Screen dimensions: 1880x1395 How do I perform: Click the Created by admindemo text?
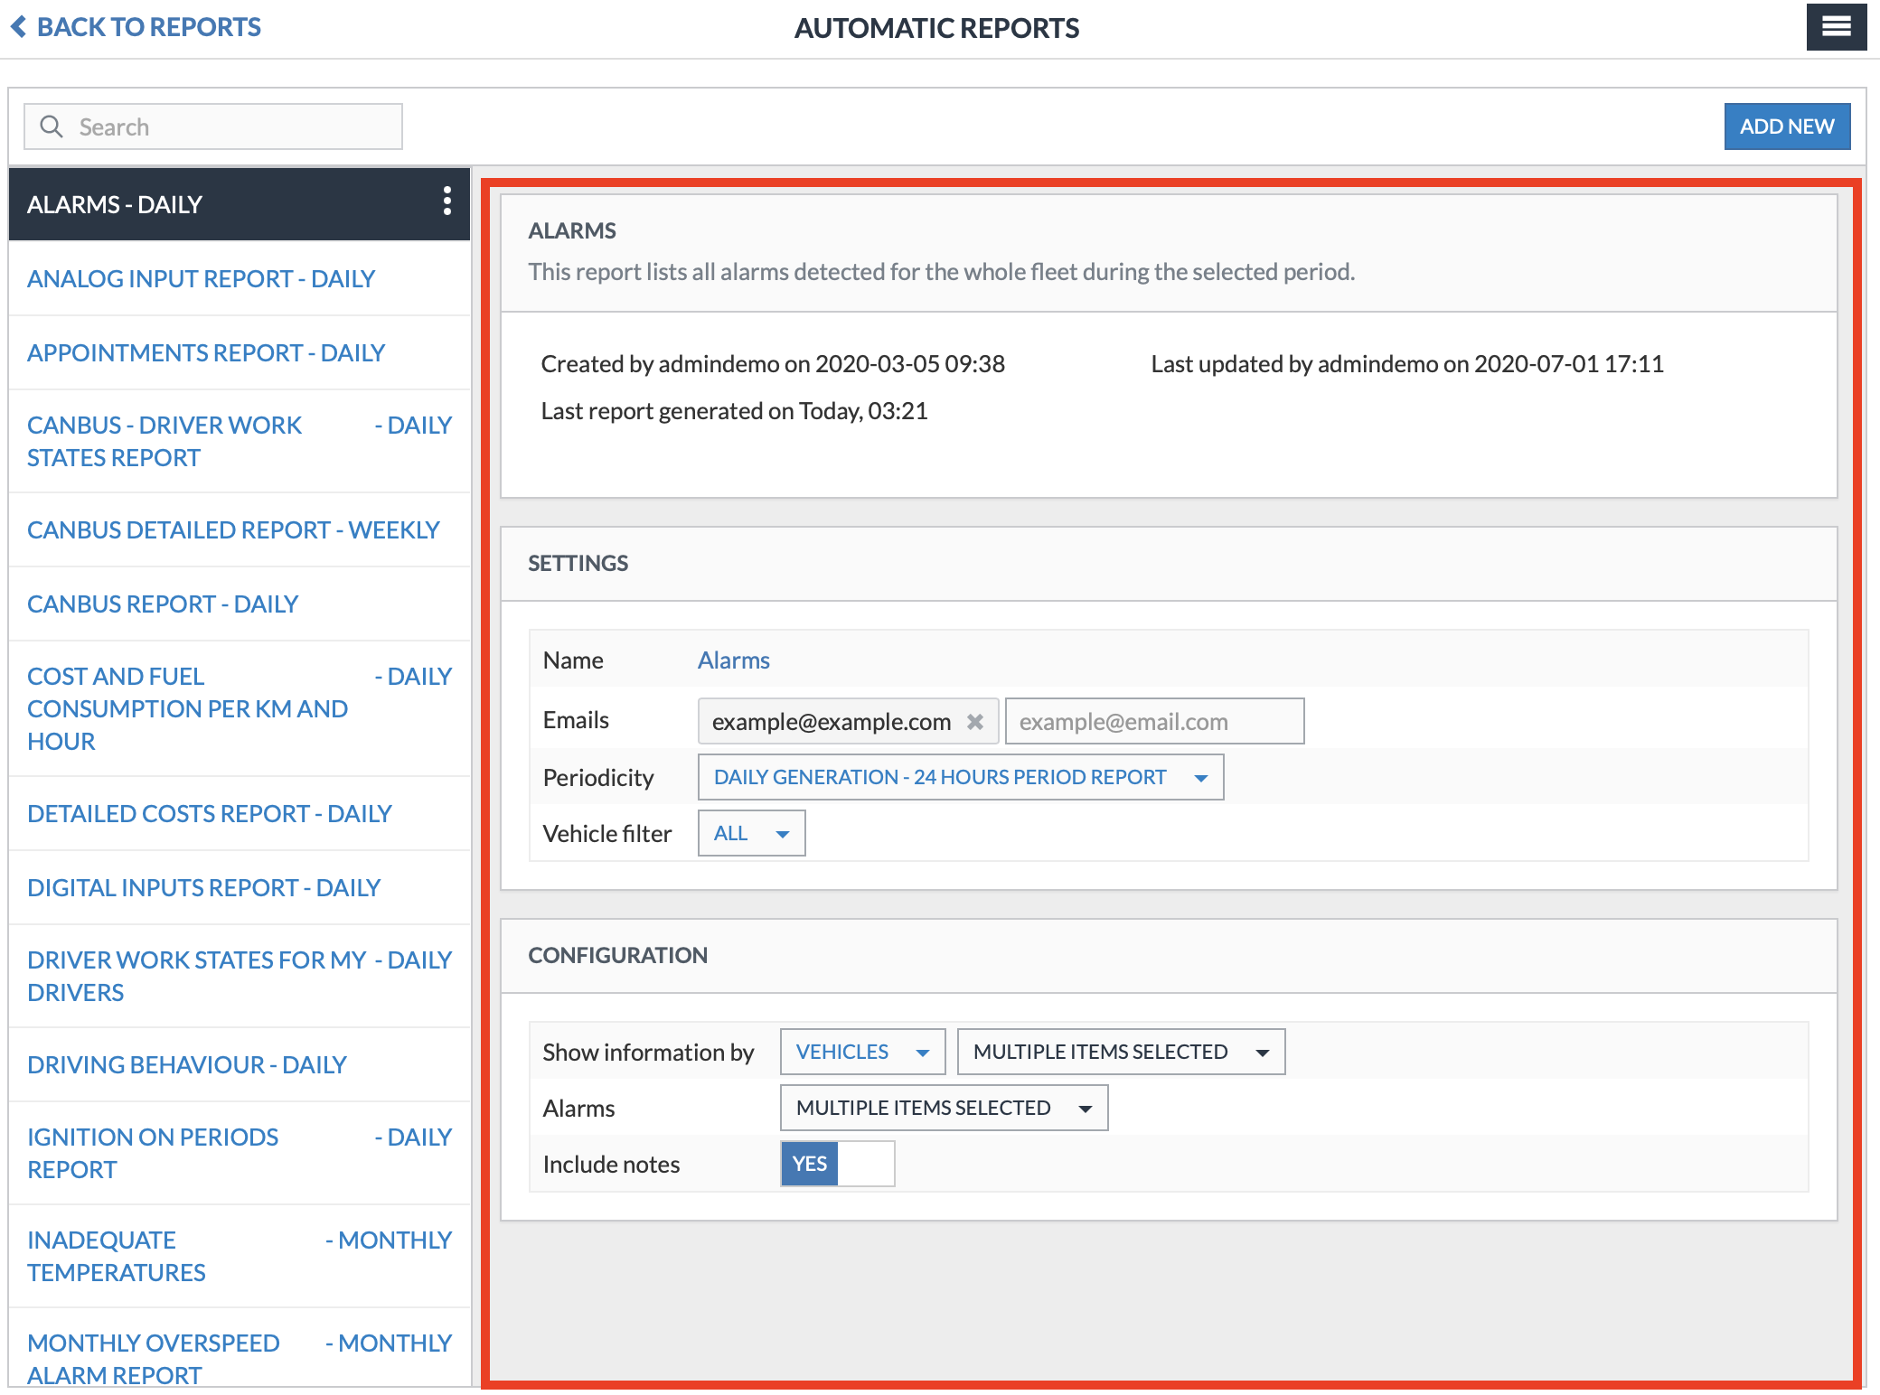coord(773,364)
